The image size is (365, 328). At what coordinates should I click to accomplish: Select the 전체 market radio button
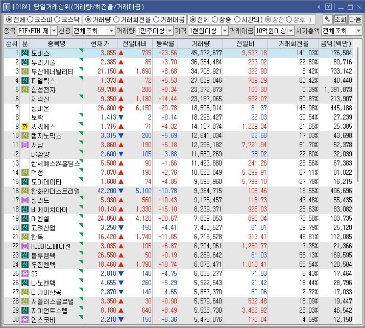9,19
